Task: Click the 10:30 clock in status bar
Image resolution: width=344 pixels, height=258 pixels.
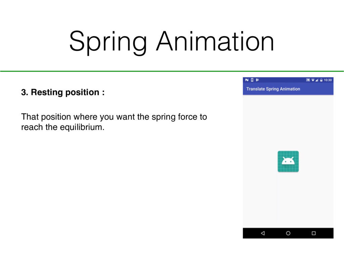Action: [328, 80]
